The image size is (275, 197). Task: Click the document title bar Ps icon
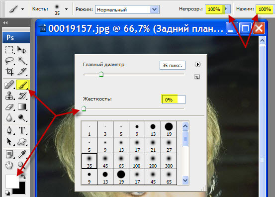pyautogui.click(x=43, y=28)
